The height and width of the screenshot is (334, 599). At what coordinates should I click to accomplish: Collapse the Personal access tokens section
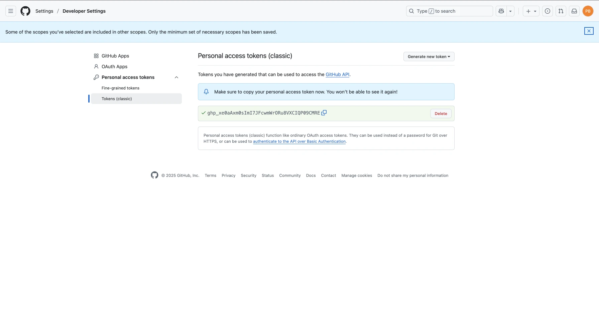pos(176,77)
